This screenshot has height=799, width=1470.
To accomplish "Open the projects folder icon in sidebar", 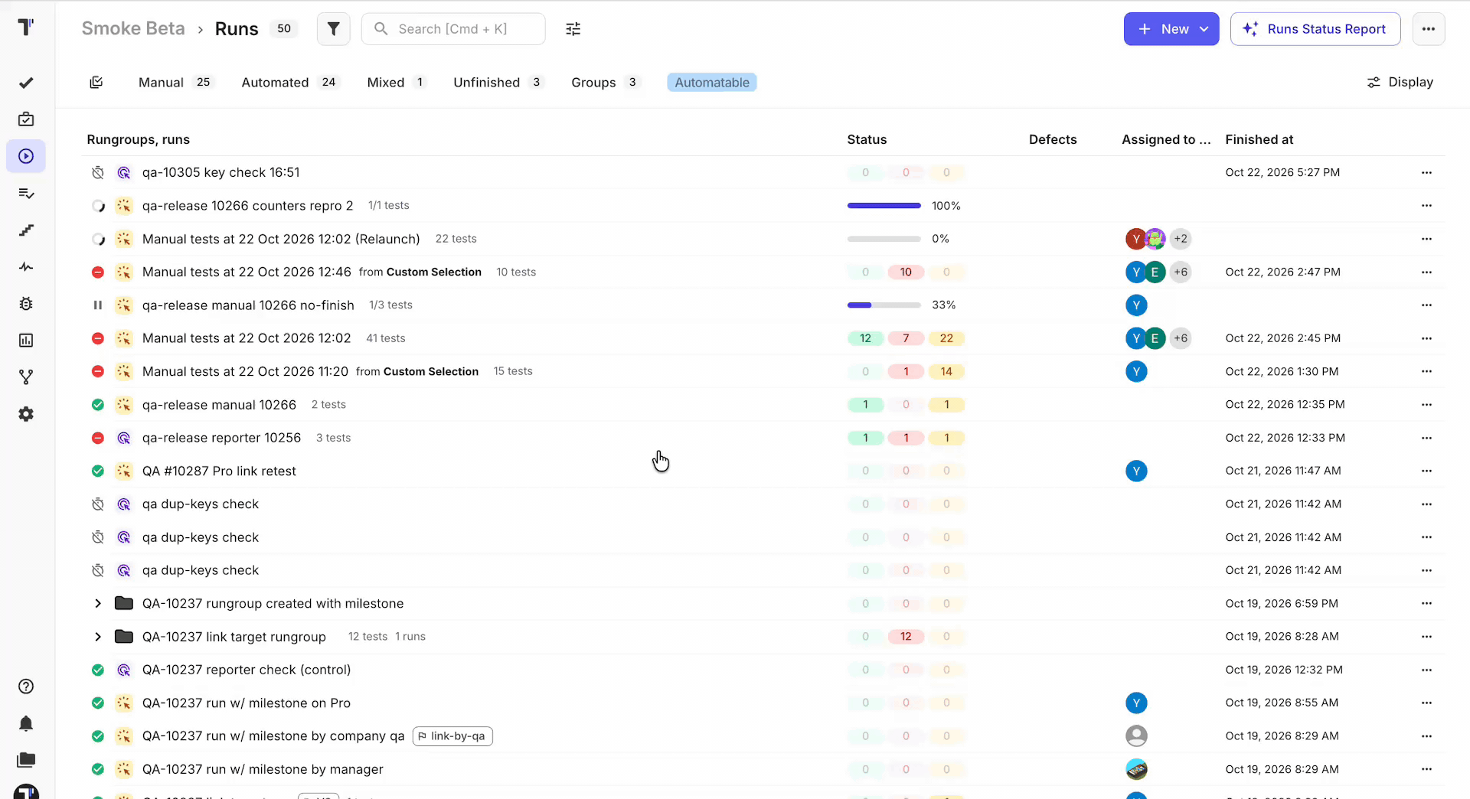I will pos(26,760).
